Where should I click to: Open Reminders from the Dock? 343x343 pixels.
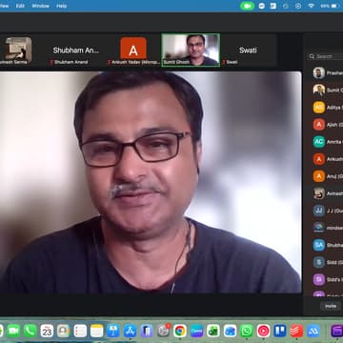click(x=80, y=331)
